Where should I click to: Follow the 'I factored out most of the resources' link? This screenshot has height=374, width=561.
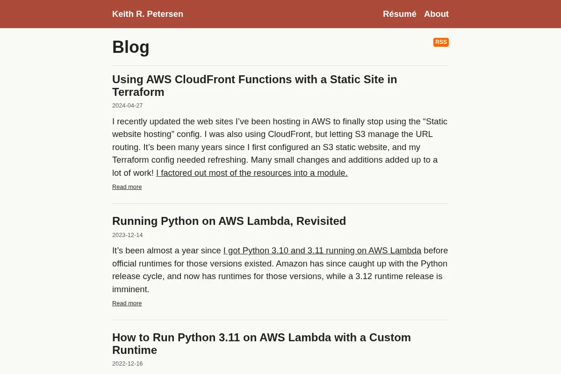(x=252, y=173)
